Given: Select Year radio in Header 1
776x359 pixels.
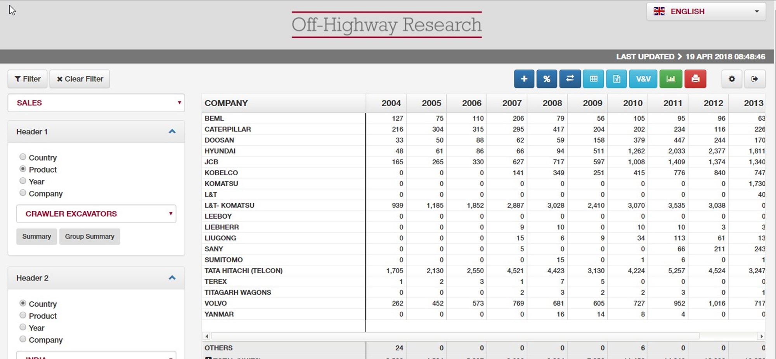Looking at the screenshot, I should (x=23, y=181).
